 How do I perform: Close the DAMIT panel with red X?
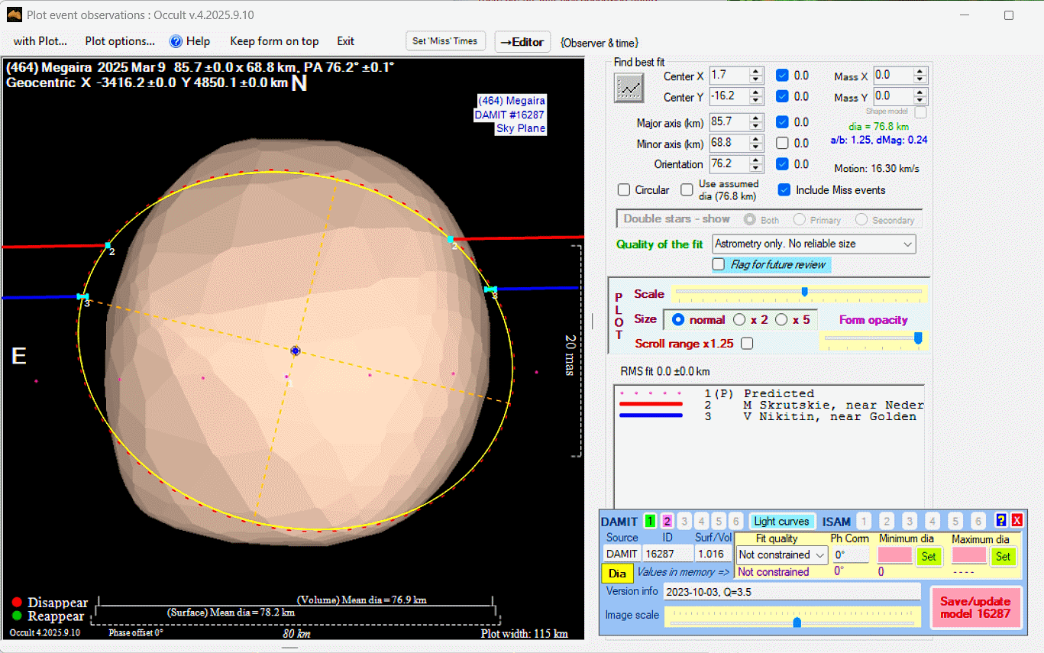(x=1017, y=521)
